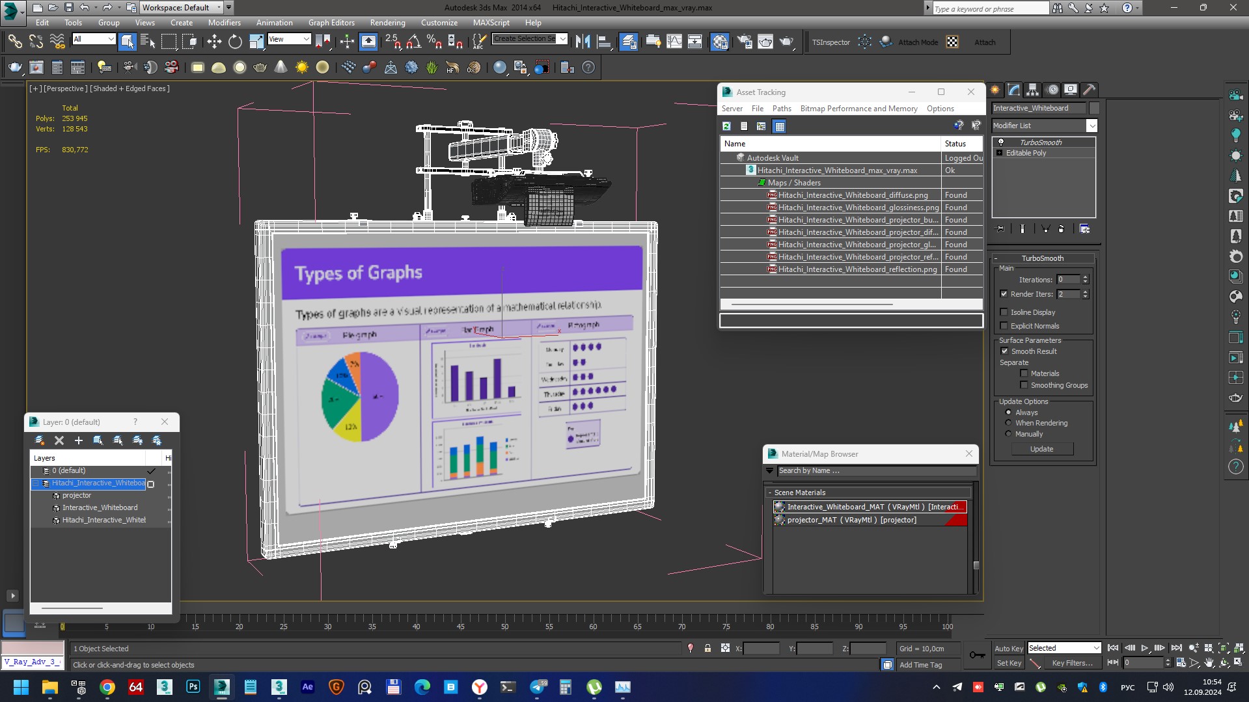
Task: Open the Motion command panel tab
Action: (1052, 90)
